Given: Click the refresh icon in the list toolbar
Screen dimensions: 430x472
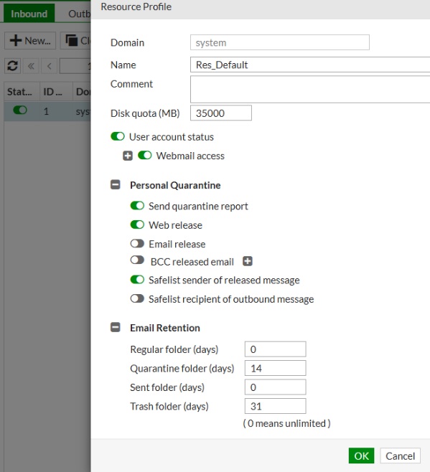Looking at the screenshot, I should click(x=12, y=65).
